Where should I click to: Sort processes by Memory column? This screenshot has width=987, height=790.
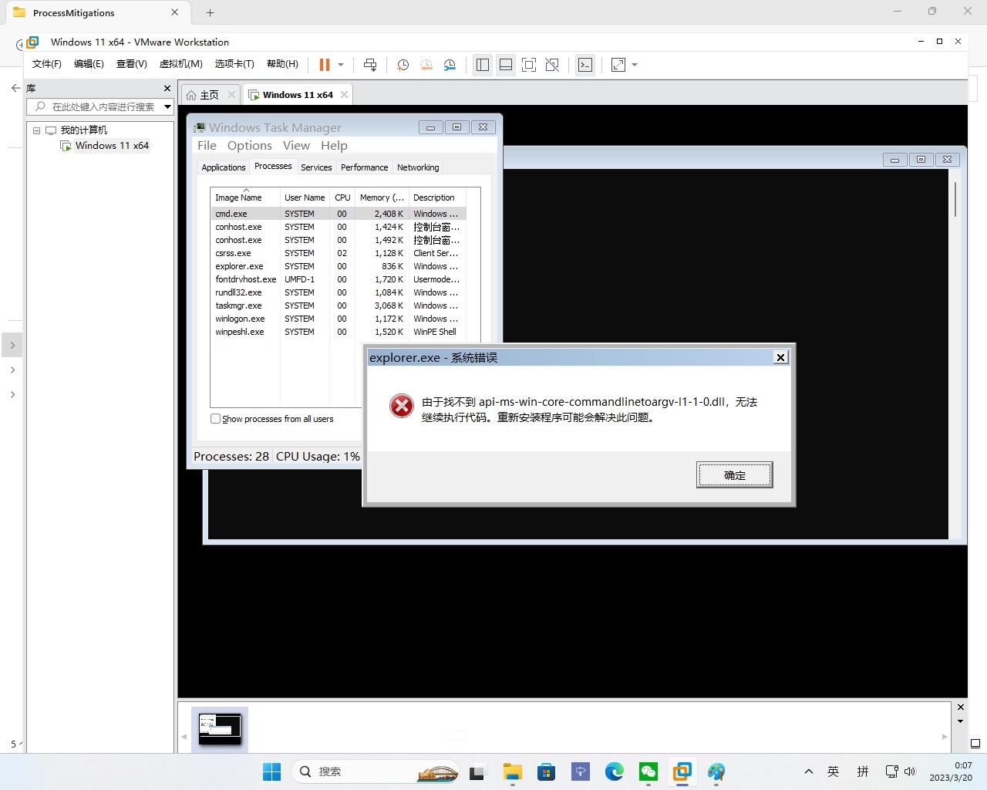coord(382,197)
